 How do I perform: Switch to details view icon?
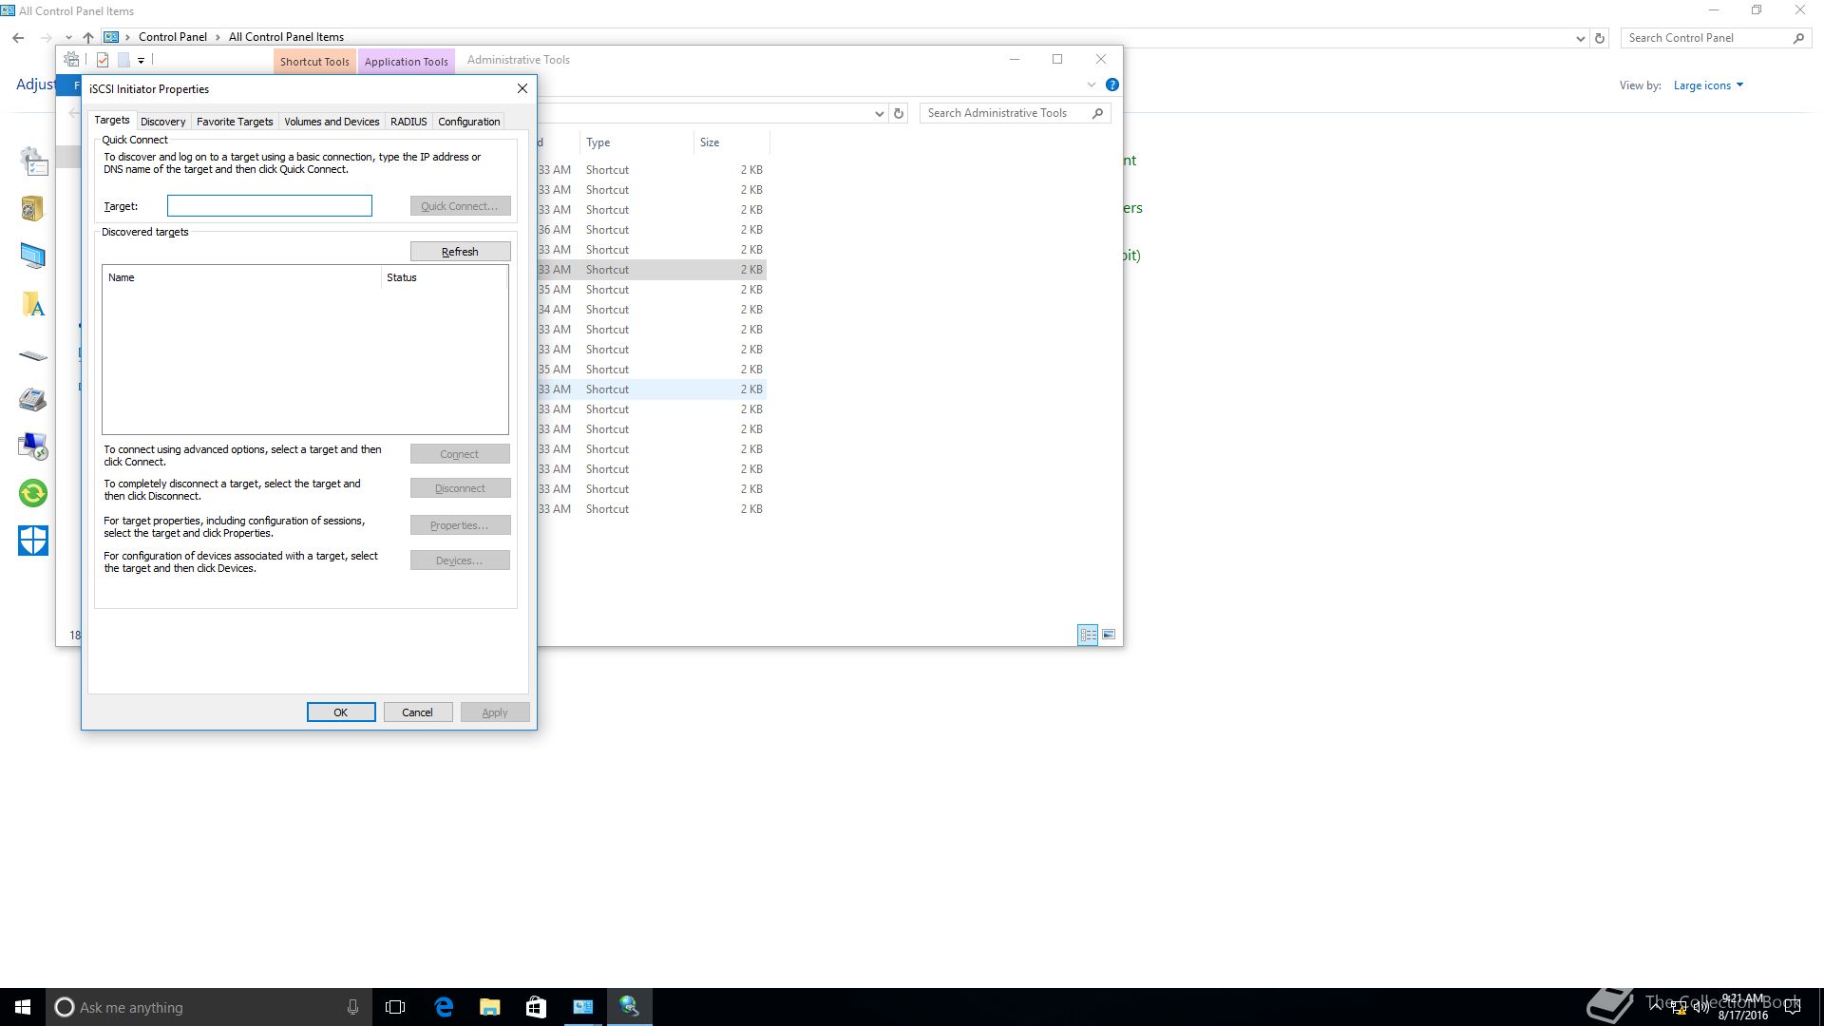tap(1088, 635)
